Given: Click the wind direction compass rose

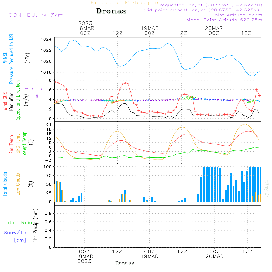Looking at the screenshot, I should tap(37, 89).
